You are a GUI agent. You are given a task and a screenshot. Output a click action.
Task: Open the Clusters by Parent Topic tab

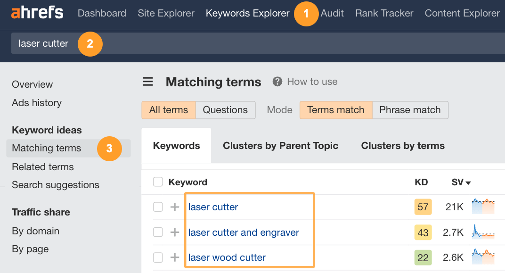coord(280,146)
